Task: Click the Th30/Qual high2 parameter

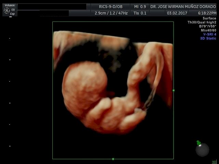Action: 202,23
